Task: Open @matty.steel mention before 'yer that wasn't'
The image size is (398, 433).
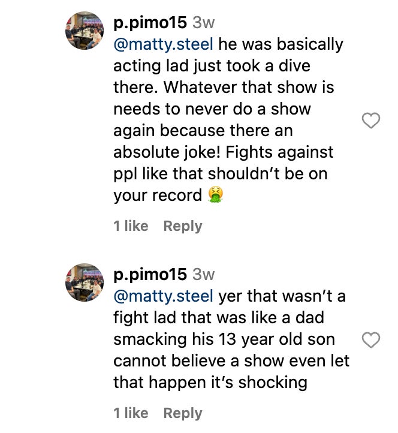Action: pyautogui.click(x=164, y=296)
